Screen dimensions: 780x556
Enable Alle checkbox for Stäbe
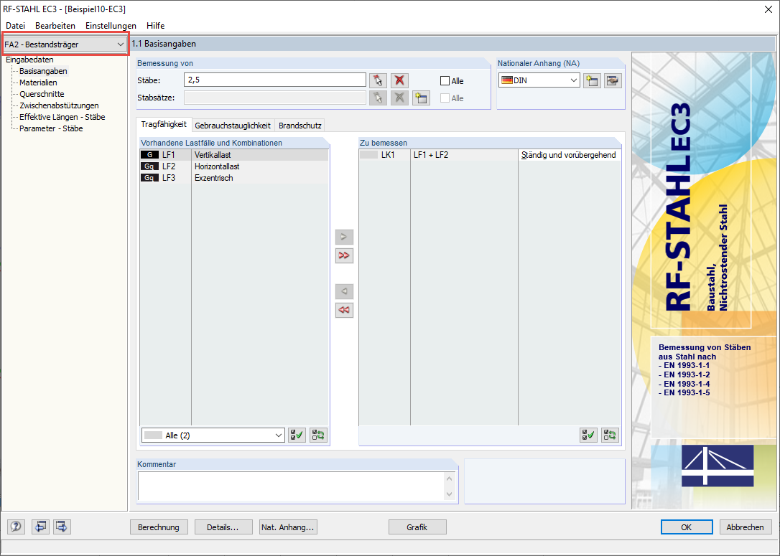pyautogui.click(x=445, y=81)
